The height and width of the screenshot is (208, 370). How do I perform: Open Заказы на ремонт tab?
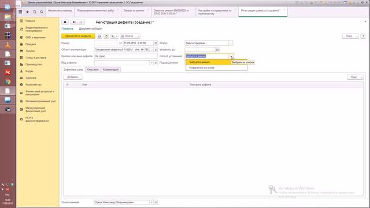click(136, 12)
